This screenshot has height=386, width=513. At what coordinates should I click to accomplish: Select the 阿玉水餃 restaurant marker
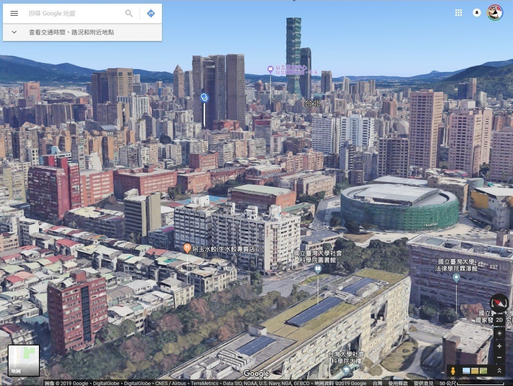(187, 248)
